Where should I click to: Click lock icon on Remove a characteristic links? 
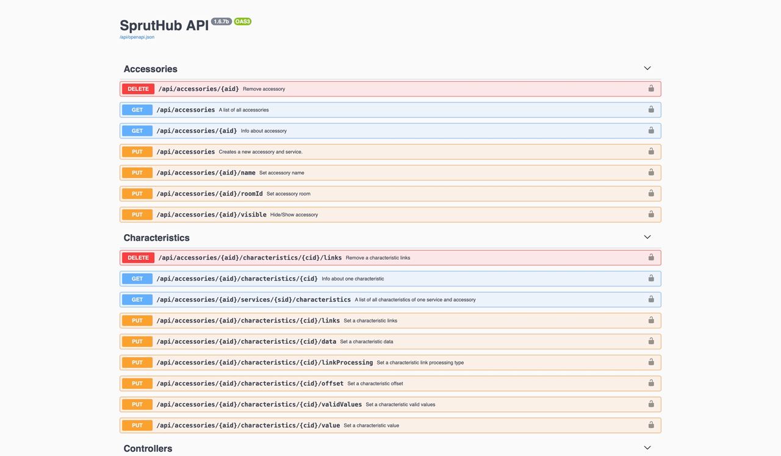coord(651,257)
